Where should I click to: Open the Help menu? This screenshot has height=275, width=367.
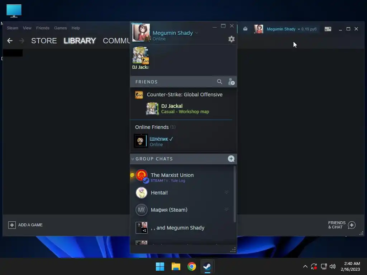click(76, 28)
